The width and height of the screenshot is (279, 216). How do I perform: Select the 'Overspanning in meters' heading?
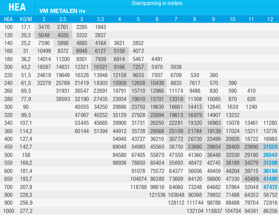click(157, 3)
